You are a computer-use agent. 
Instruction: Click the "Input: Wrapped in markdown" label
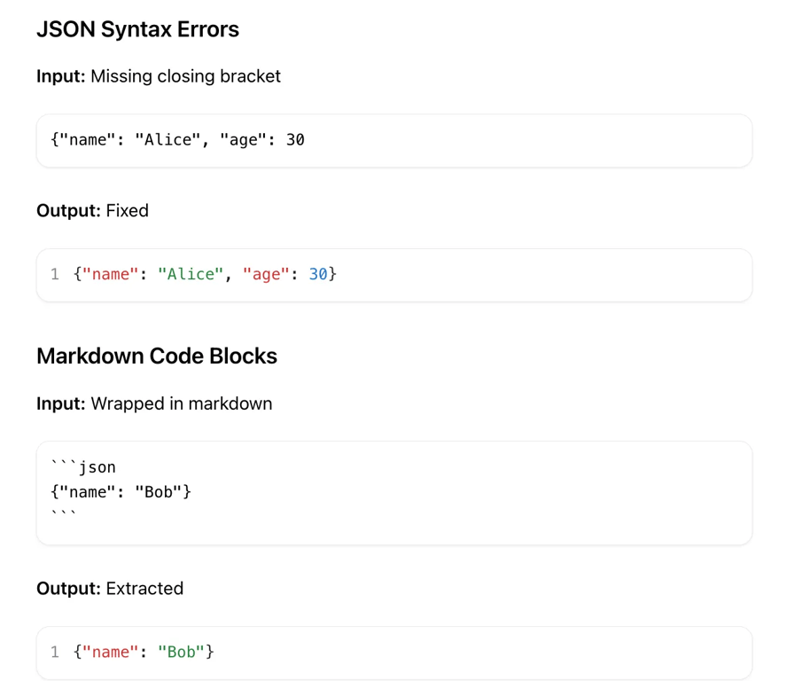pos(154,403)
